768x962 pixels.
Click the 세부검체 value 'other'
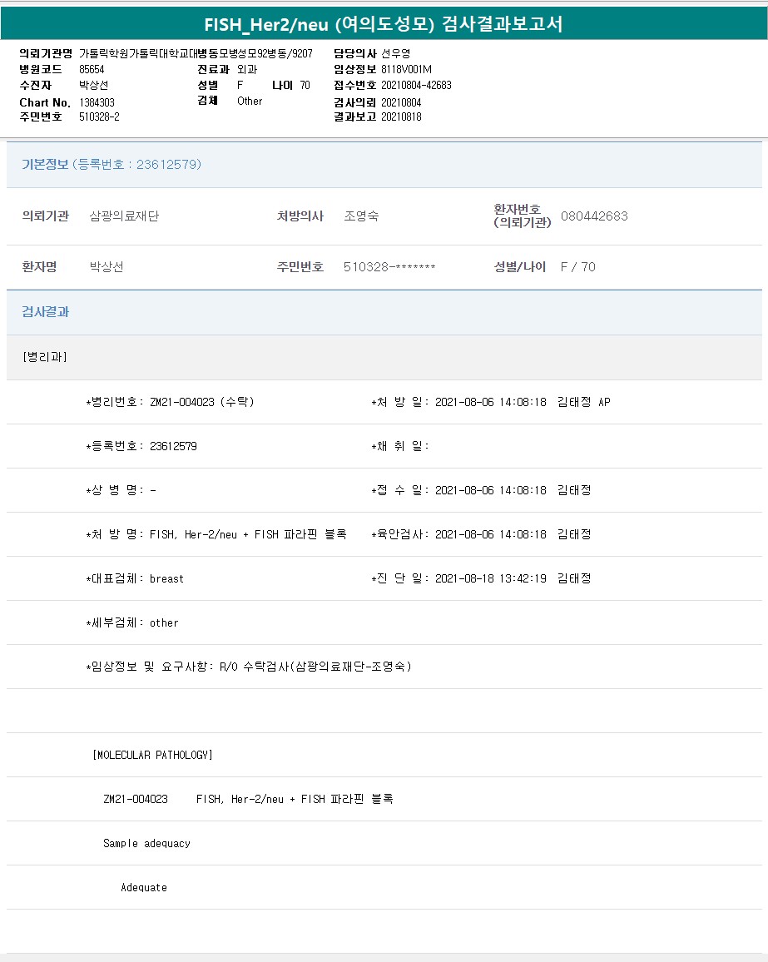tap(164, 622)
